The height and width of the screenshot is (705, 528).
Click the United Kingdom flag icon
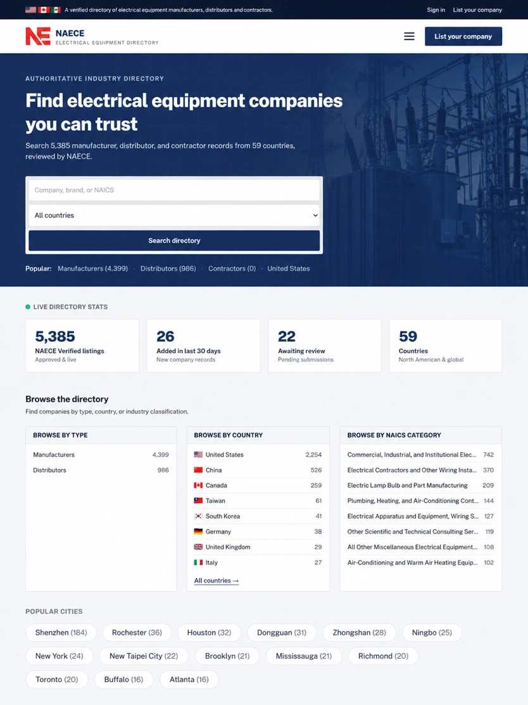click(x=198, y=547)
